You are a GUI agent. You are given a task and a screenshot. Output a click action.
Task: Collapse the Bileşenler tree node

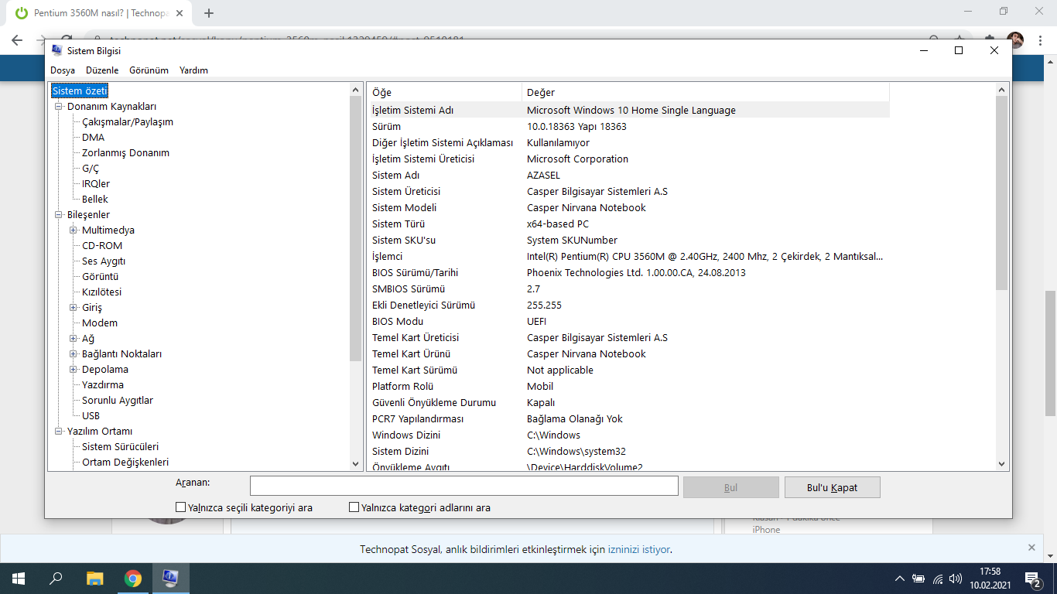coord(59,214)
